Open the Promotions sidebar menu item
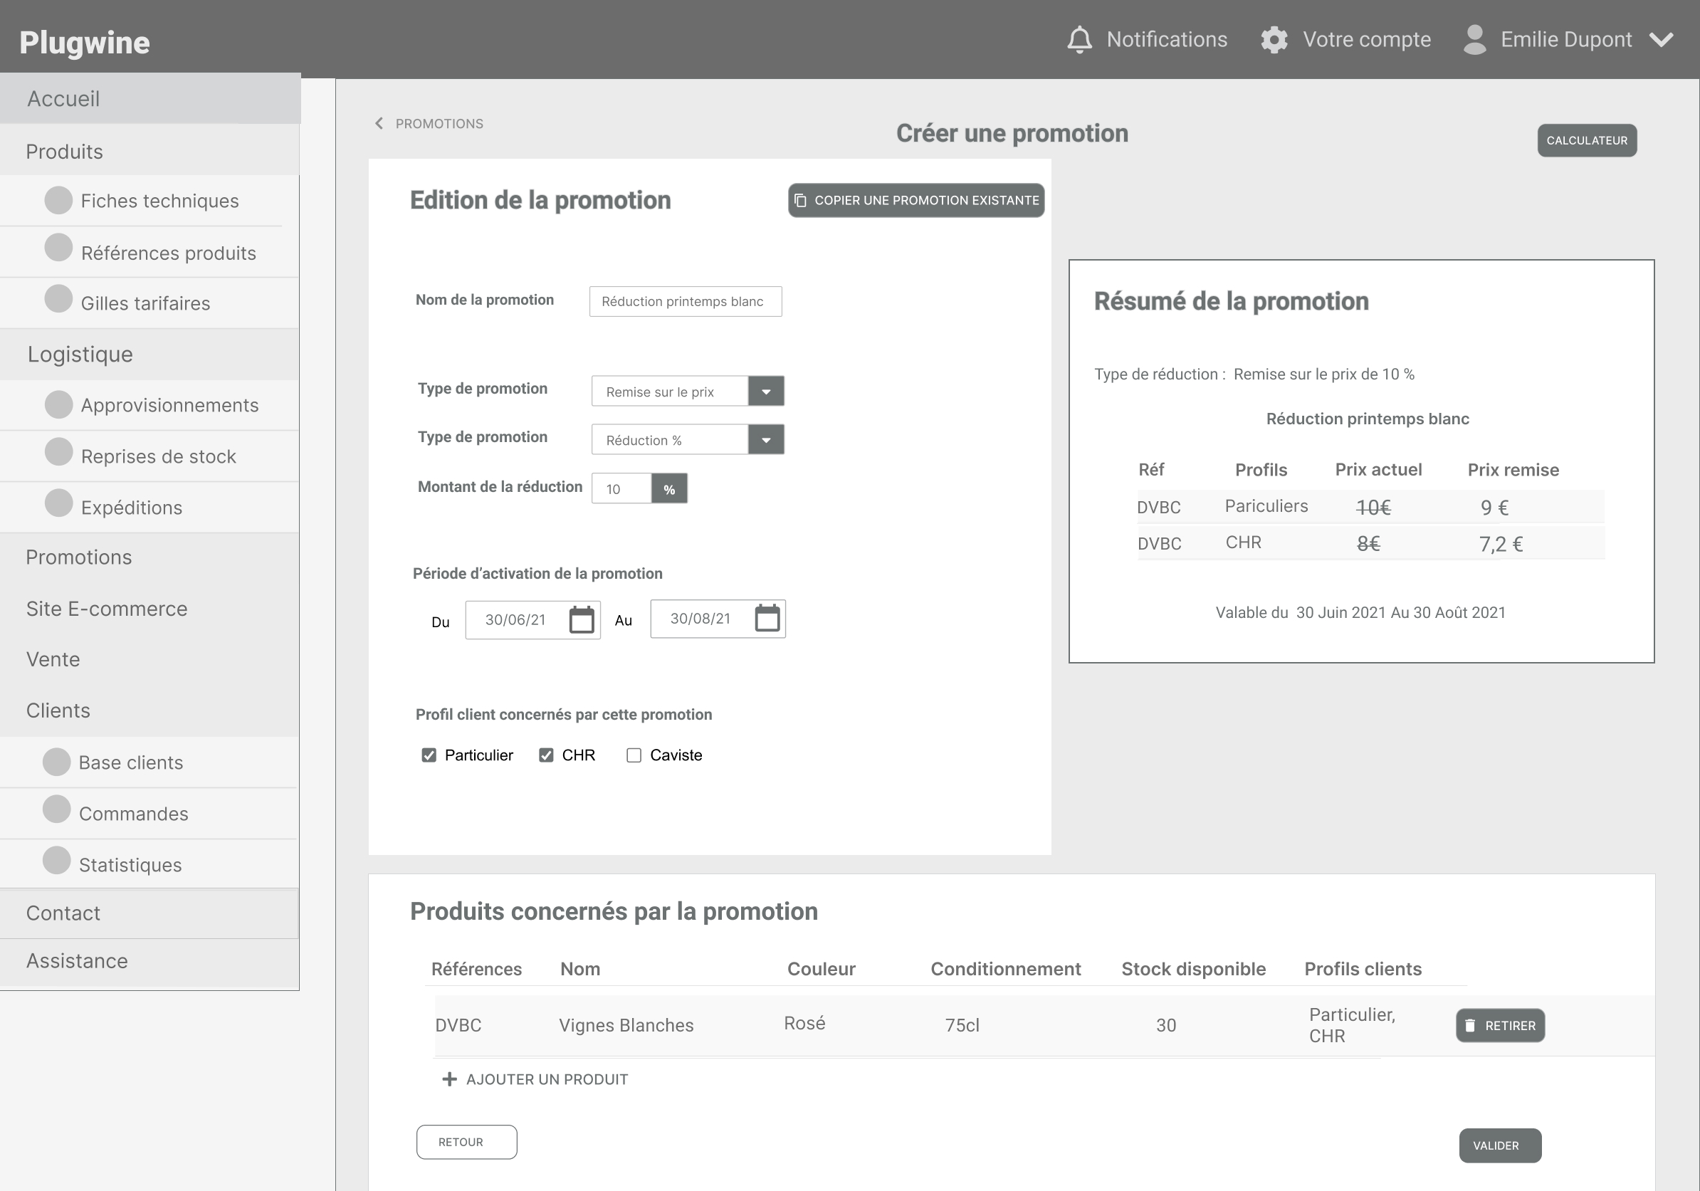1700x1191 pixels. tap(79, 557)
